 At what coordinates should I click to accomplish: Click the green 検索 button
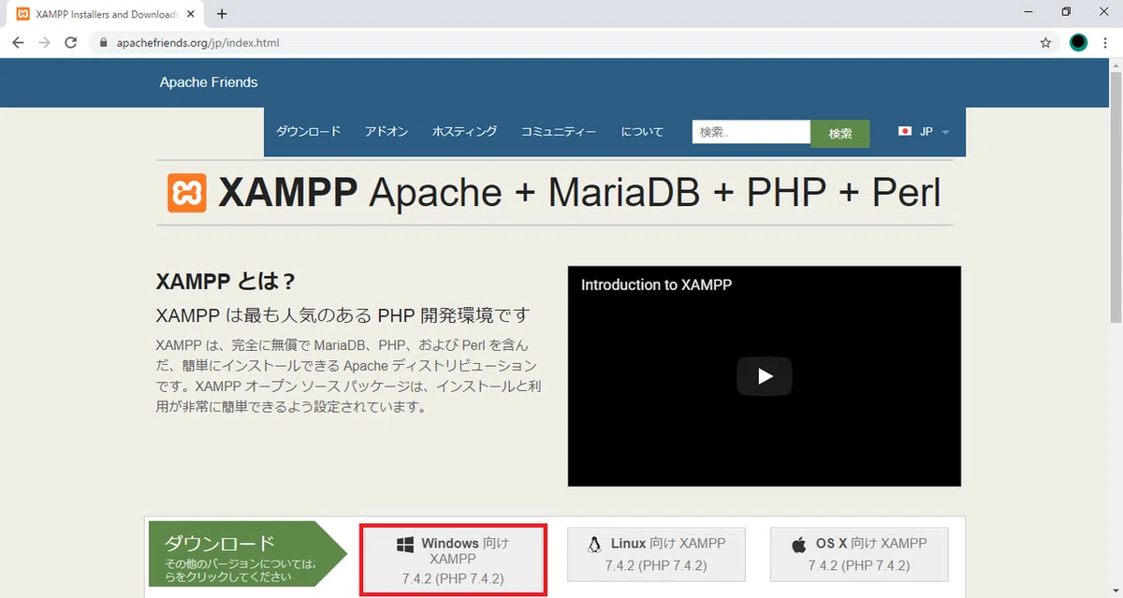(x=840, y=134)
